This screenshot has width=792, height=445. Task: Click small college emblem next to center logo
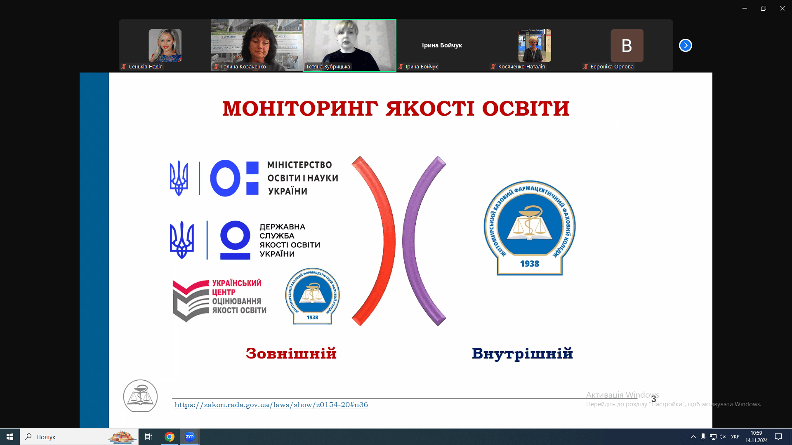(x=312, y=296)
